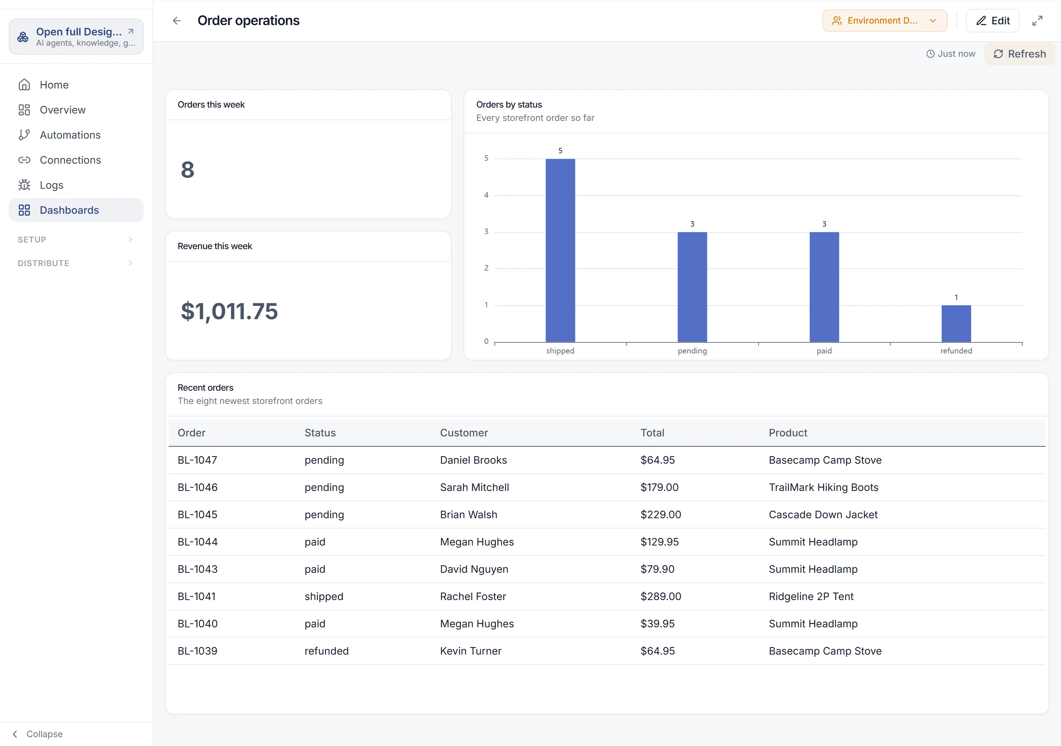Click the $1,011.75 revenue value
The height and width of the screenshot is (746, 1061).
(x=229, y=311)
